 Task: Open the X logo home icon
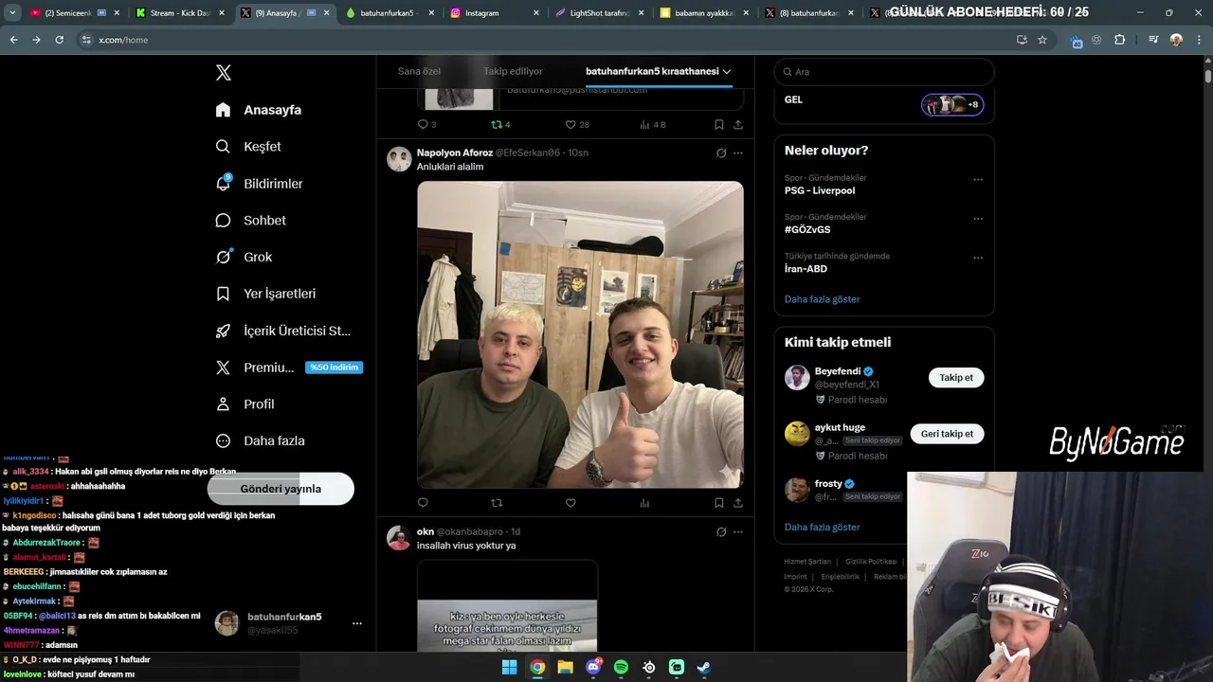tap(224, 73)
